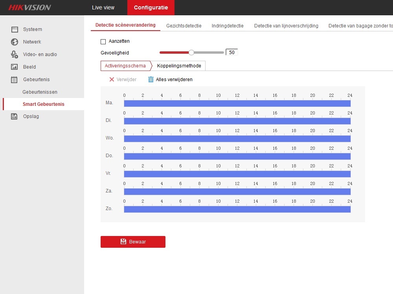The width and height of the screenshot is (393, 294).
Task: Click the Systeem window icon in sidebar
Action: click(x=15, y=29)
